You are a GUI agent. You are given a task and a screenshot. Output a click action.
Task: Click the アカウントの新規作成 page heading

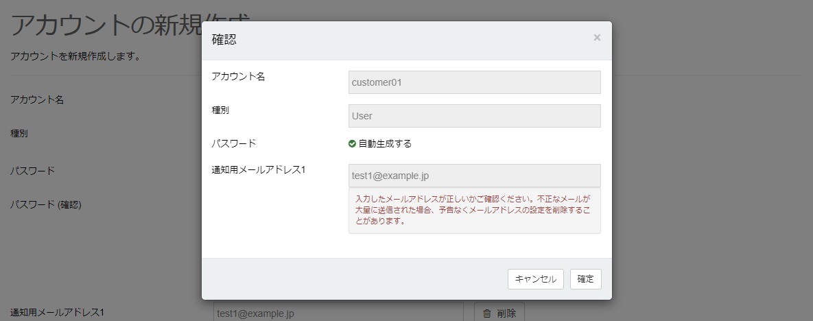tap(103, 26)
